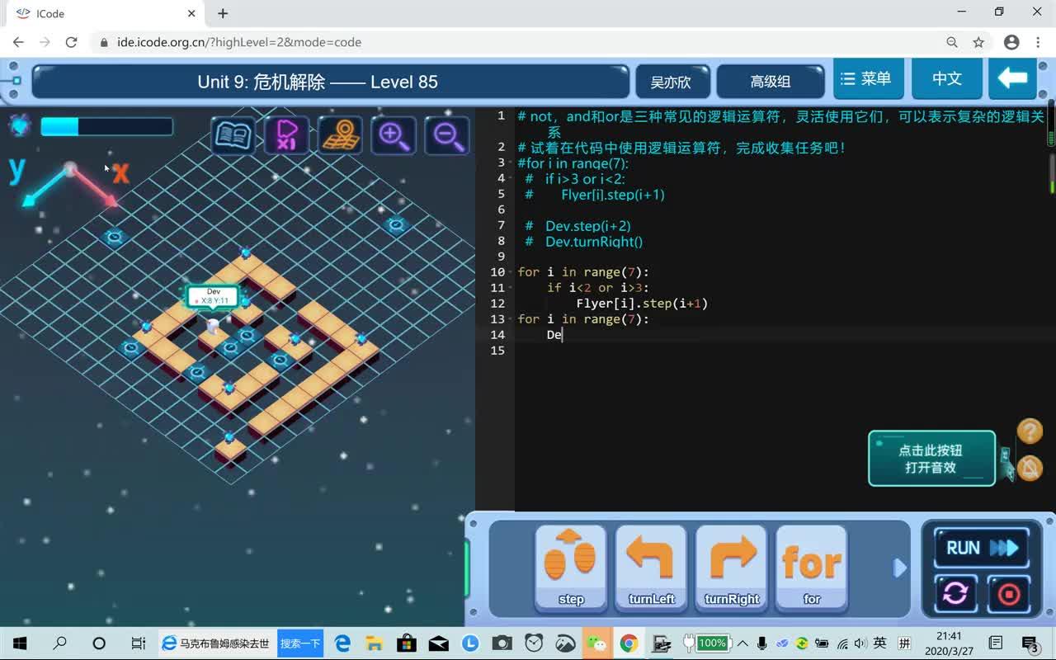
Task: Toggle sound effects via the sound button
Action: (x=1029, y=469)
